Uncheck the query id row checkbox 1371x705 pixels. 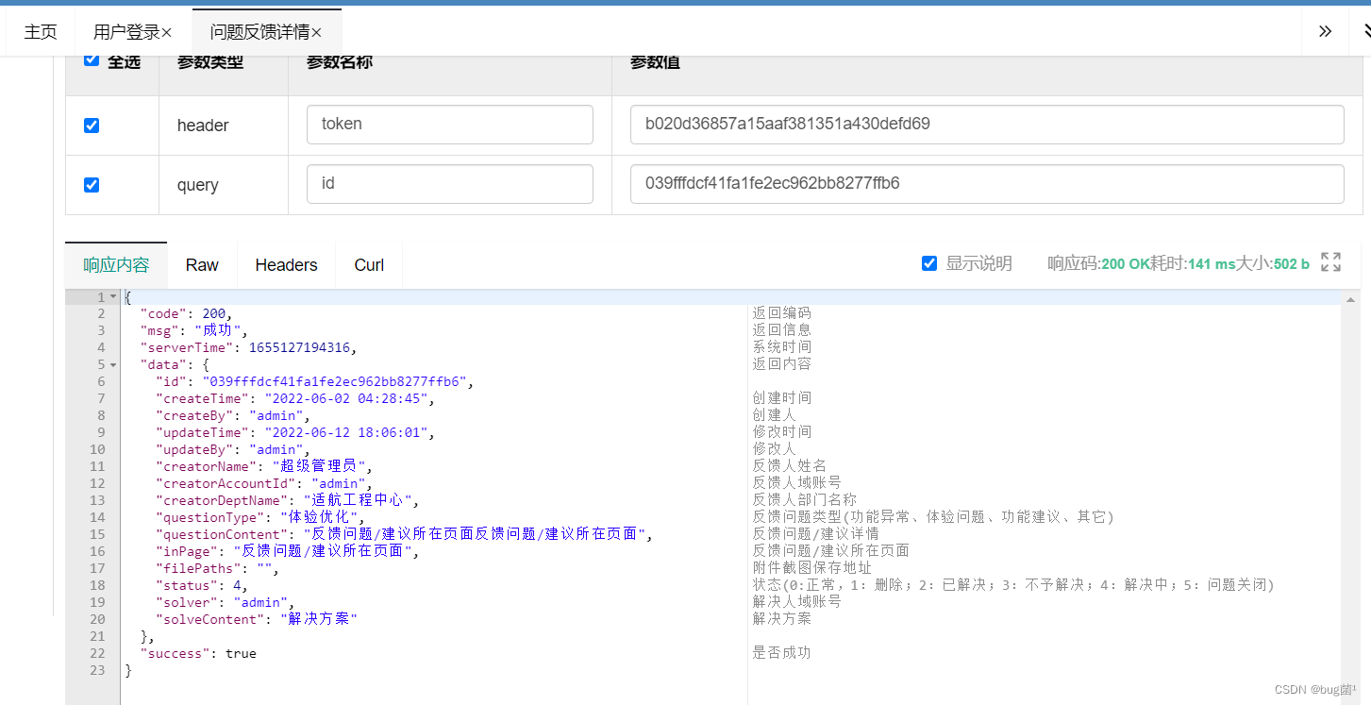point(92,185)
